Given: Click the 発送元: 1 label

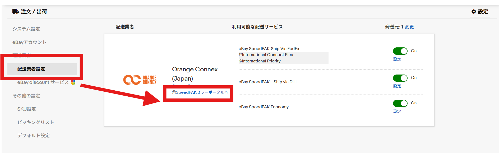Looking at the screenshot, I should pos(394,27).
